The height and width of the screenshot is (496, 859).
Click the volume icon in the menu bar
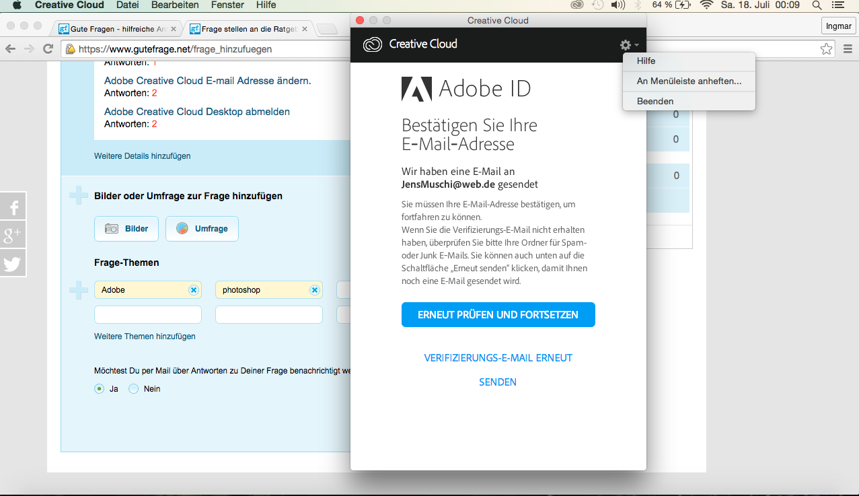(x=618, y=5)
